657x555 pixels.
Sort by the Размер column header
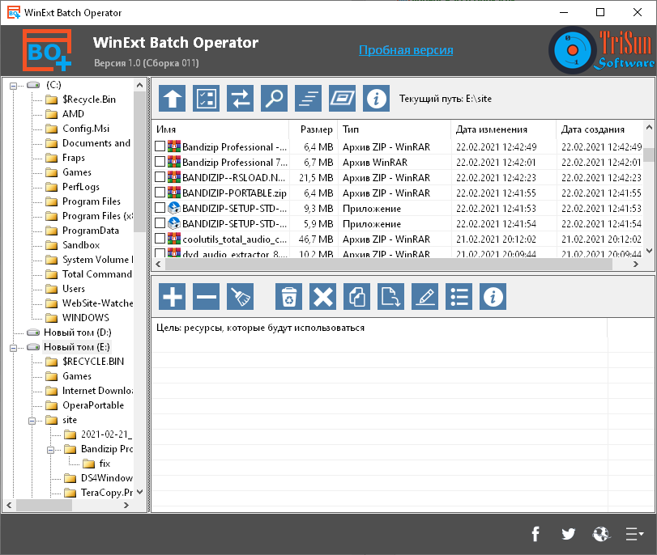pyautogui.click(x=314, y=129)
